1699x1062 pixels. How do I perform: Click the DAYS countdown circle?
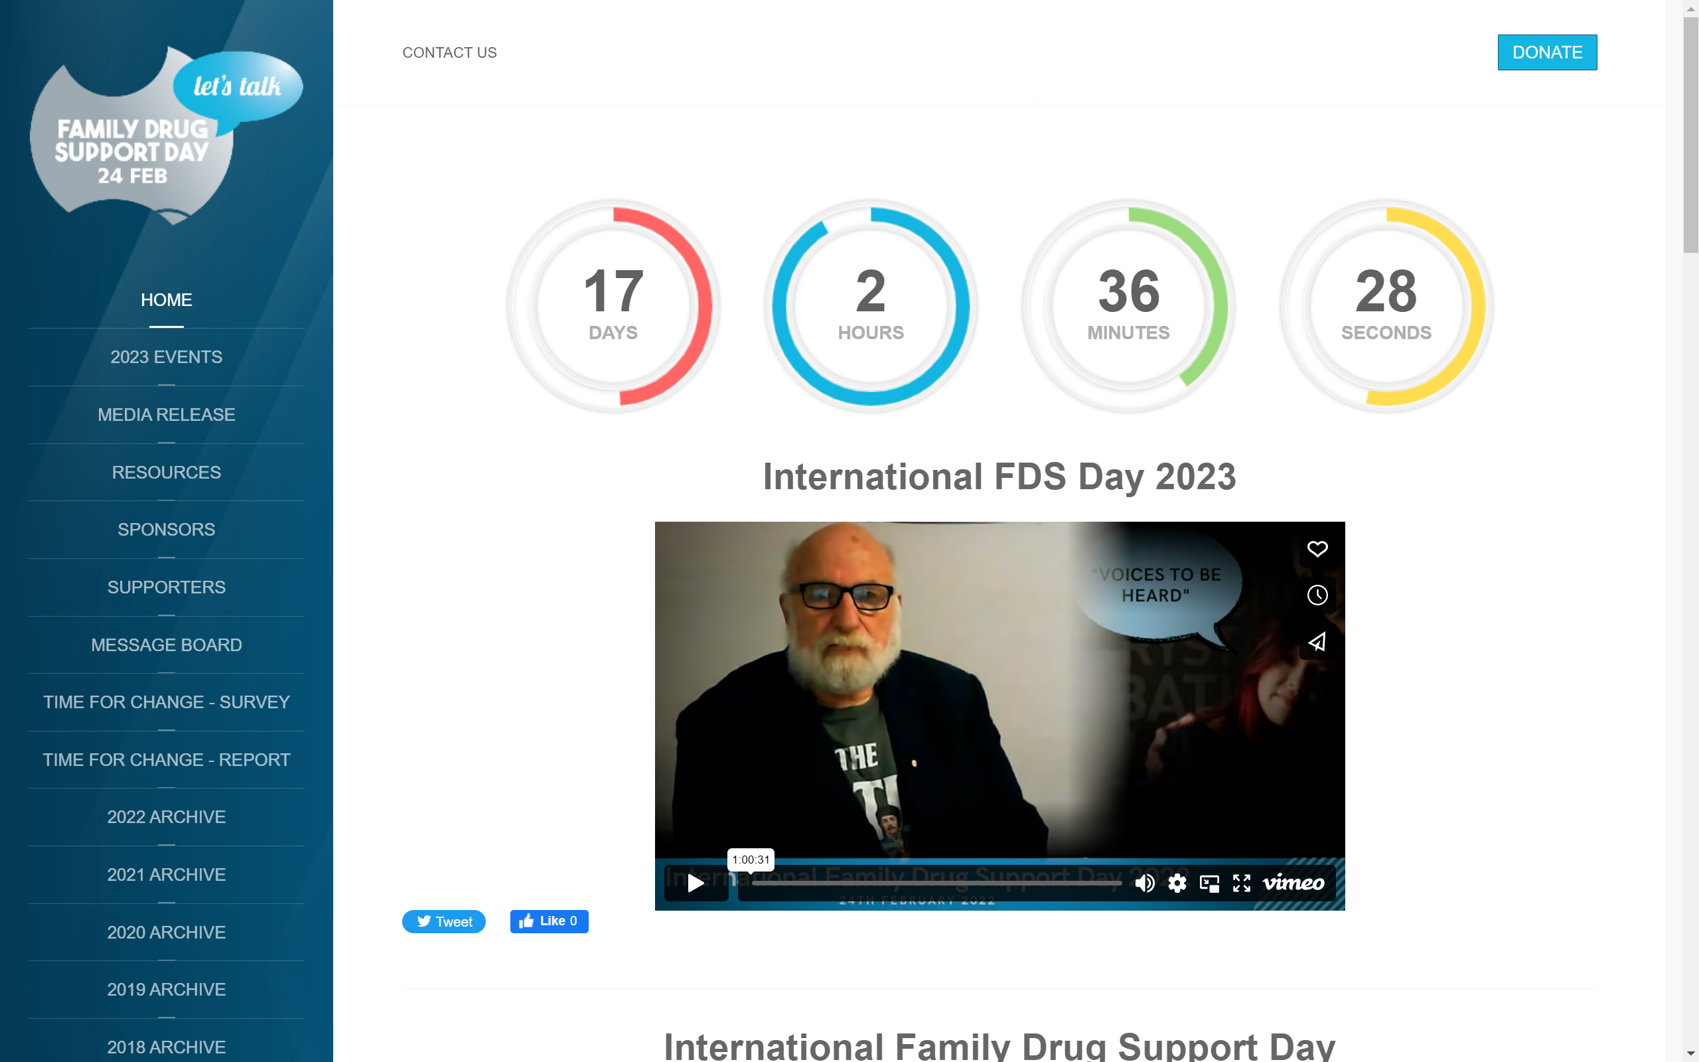[613, 306]
